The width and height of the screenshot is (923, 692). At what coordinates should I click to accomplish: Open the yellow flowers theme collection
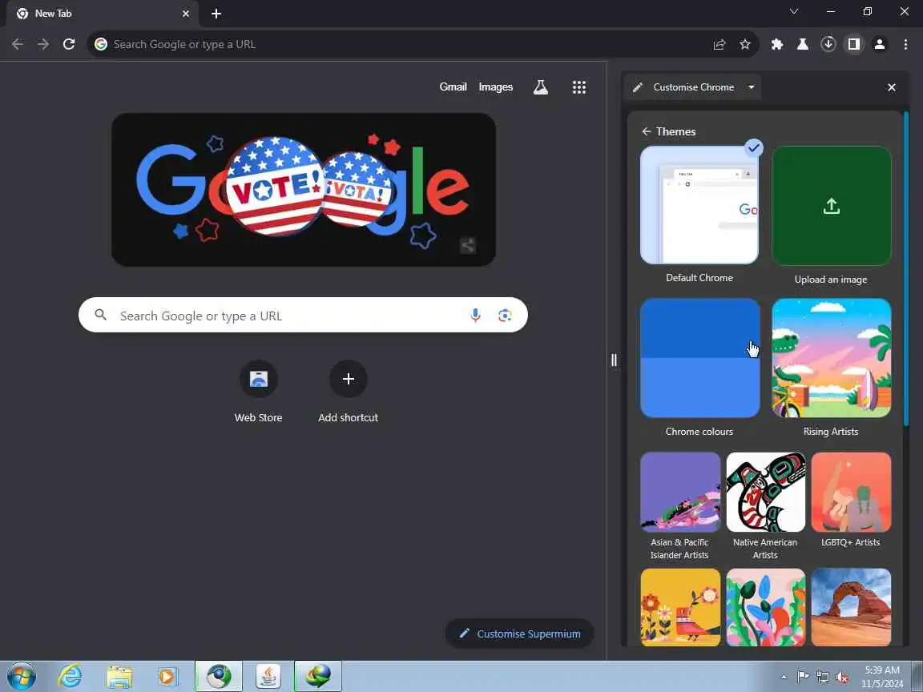pos(680,607)
